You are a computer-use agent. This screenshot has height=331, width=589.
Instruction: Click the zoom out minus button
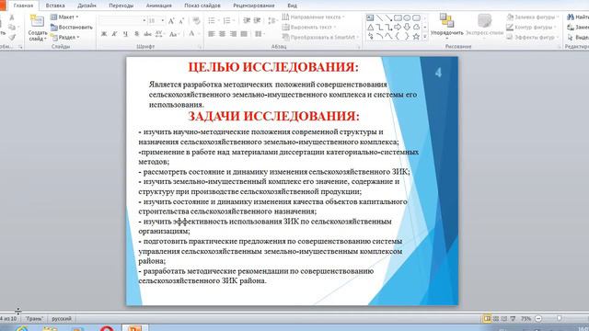click(538, 319)
